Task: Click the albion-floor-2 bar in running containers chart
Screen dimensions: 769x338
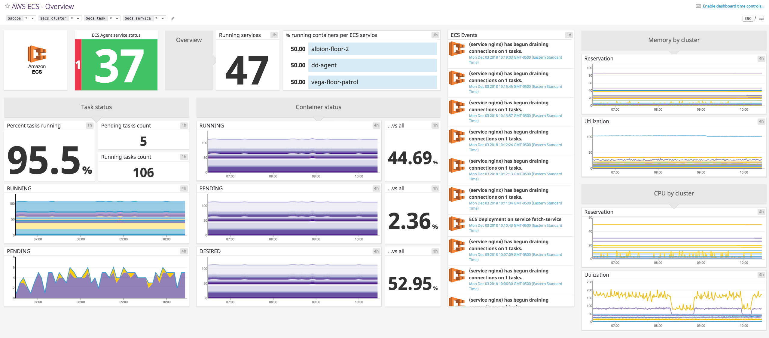Action: point(373,49)
